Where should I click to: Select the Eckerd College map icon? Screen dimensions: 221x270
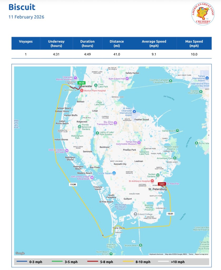coord(135,214)
